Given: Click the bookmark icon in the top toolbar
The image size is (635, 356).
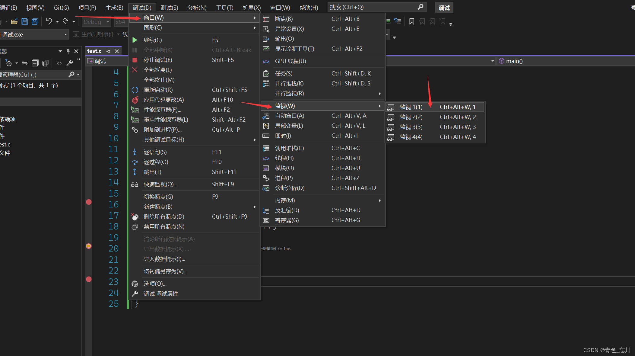Looking at the screenshot, I should click(411, 21).
